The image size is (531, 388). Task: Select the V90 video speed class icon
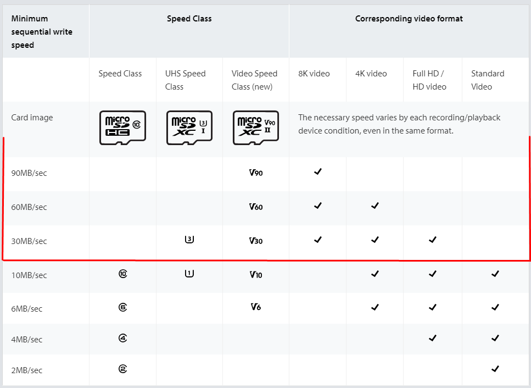click(x=256, y=173)
